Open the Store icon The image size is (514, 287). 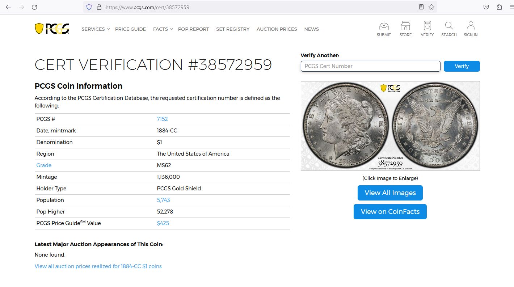[405, 29]
